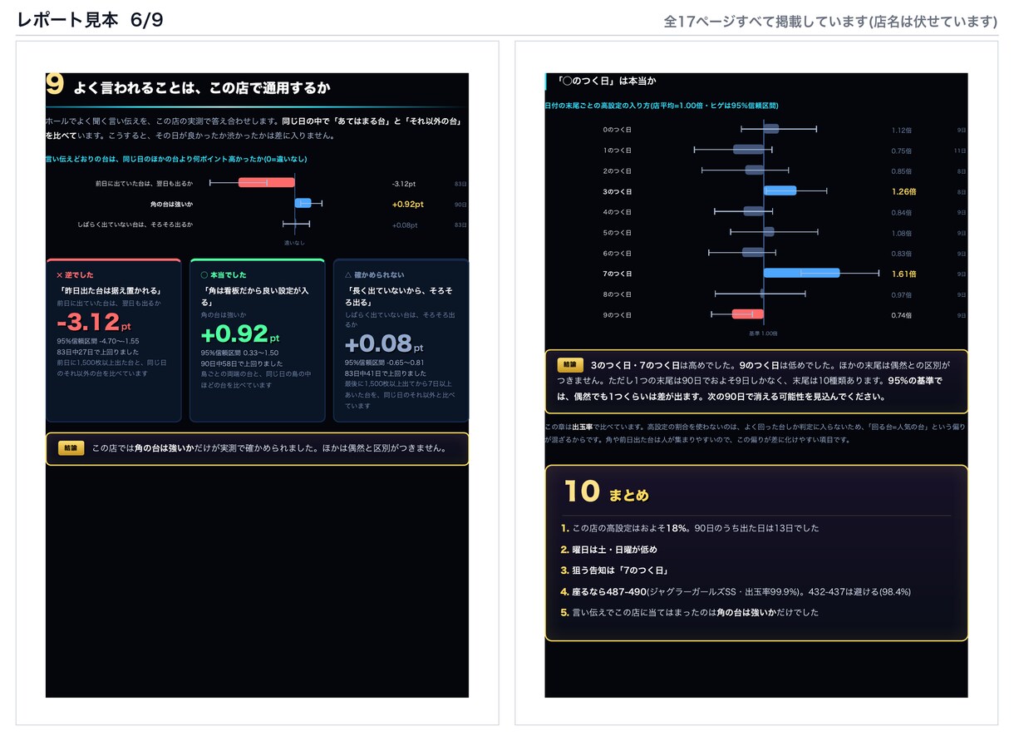Click the large red "-3.12pt" figure in the card
This screenshot has height=741, width=1014.
[94, 324]
